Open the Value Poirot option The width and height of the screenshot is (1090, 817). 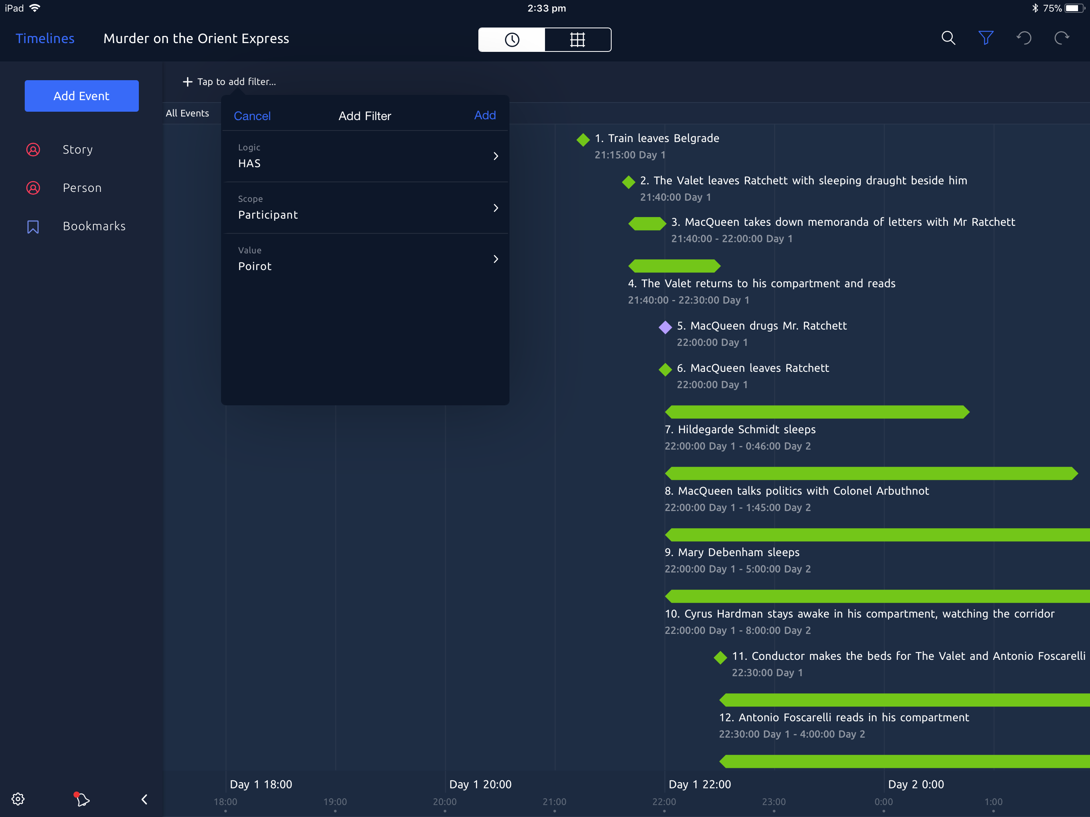point(365,259)
